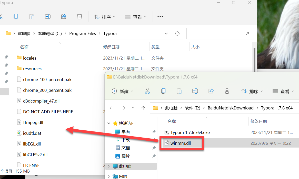Click pin icon beside 图片 in sidebar
Viewport: 299px width, 179px height.
[x=154, y=156]
